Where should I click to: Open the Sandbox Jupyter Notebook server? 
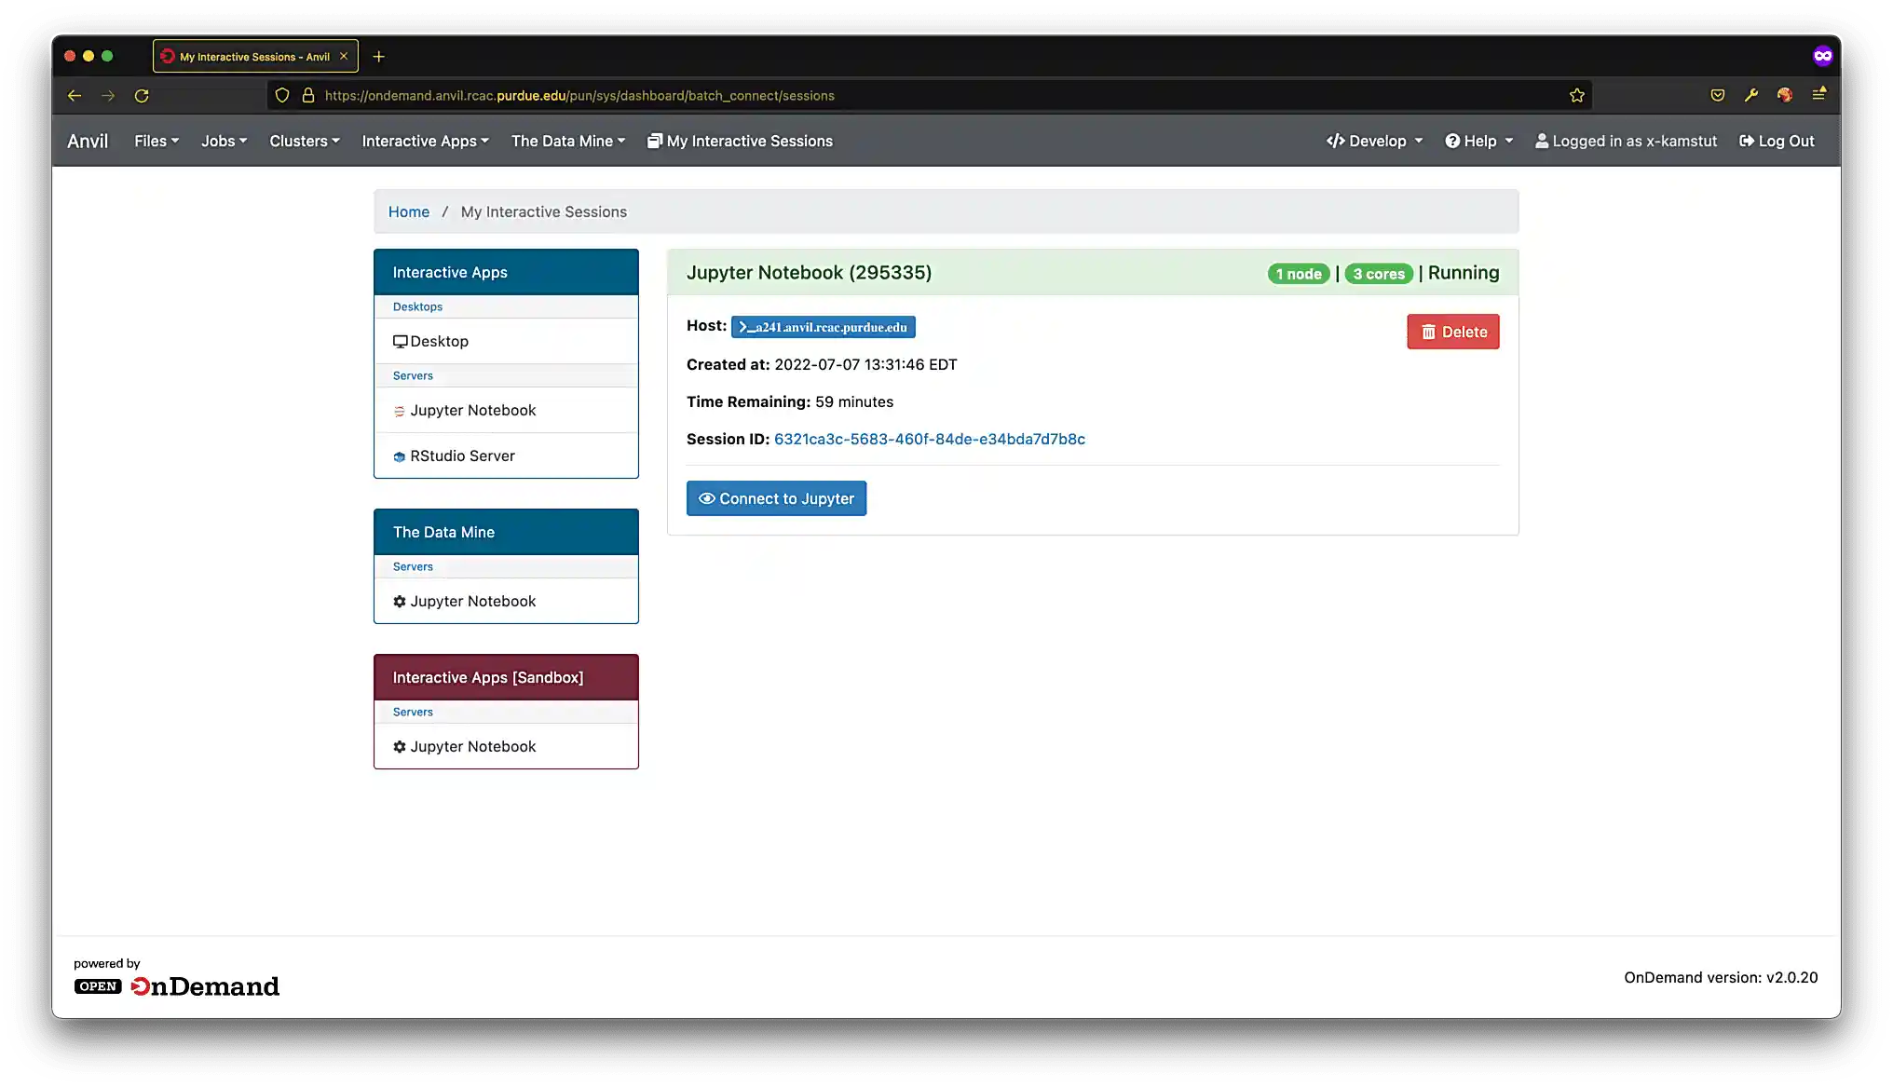(x=473, y=746)
